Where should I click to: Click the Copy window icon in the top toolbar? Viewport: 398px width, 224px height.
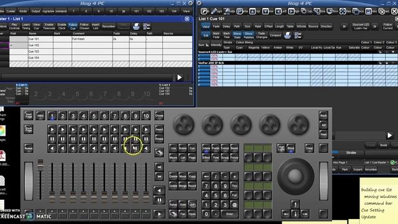tap(304, 11)
